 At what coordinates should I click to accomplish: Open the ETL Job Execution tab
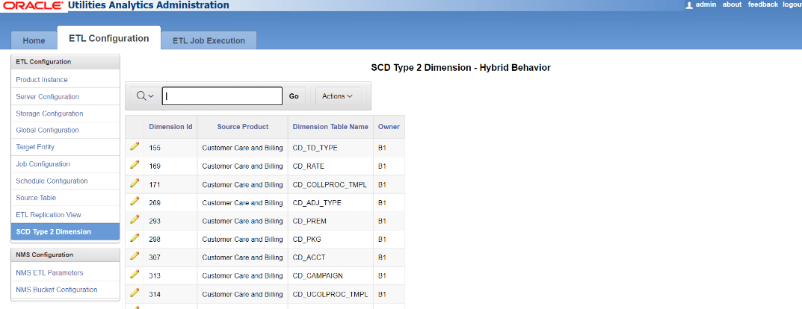[x=209, y=40]
